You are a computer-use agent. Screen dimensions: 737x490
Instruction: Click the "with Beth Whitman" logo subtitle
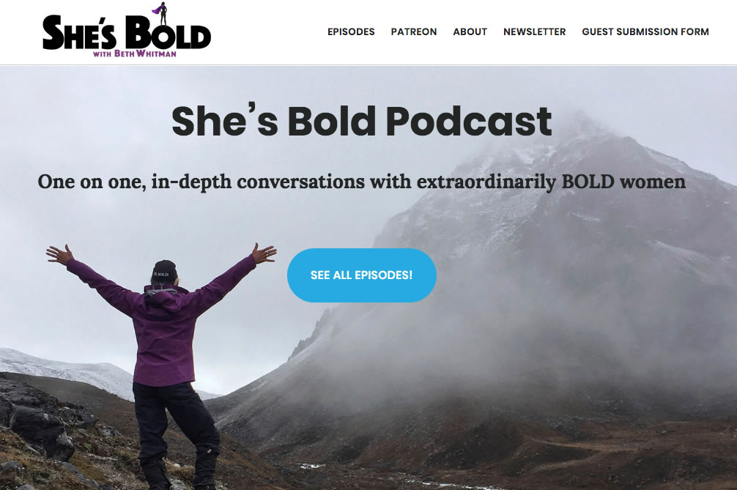(134, 53)
